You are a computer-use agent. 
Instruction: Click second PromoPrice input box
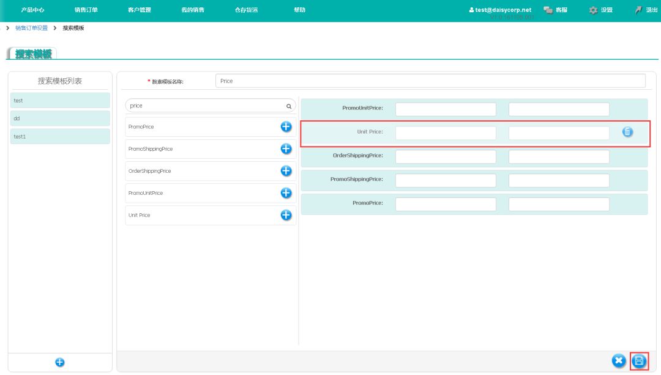click(x=559, y=204)
